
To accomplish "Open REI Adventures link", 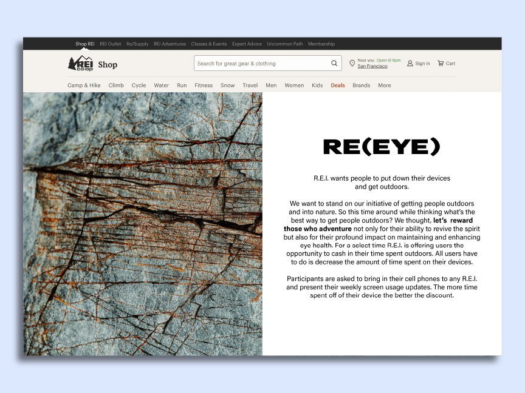I will (x=170, y=44).
